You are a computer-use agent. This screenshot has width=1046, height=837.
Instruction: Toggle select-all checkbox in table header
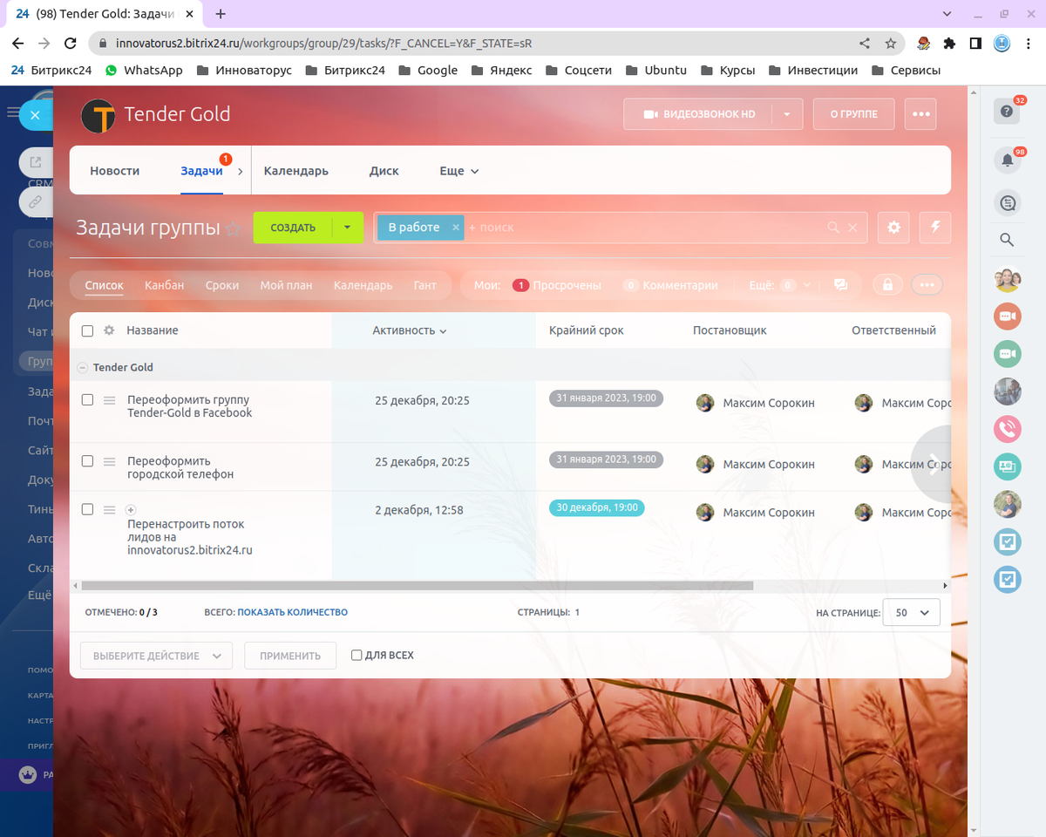[87, 330]
